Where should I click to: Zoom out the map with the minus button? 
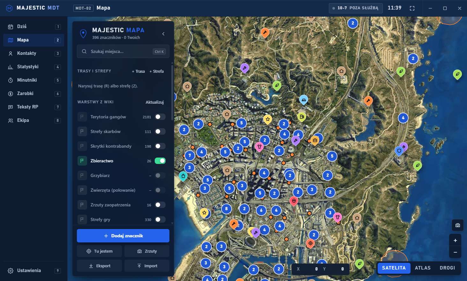455,252
